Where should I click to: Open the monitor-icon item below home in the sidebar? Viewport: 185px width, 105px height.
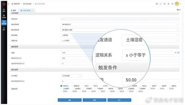pyautogui.click(x=4, y=16)
